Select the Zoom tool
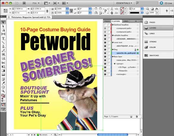The height and width of the screenshot is (136, 174). click(3, 91)
